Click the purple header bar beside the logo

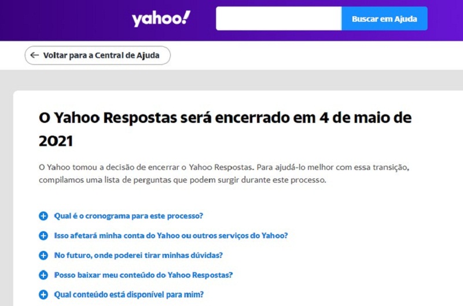65,20
